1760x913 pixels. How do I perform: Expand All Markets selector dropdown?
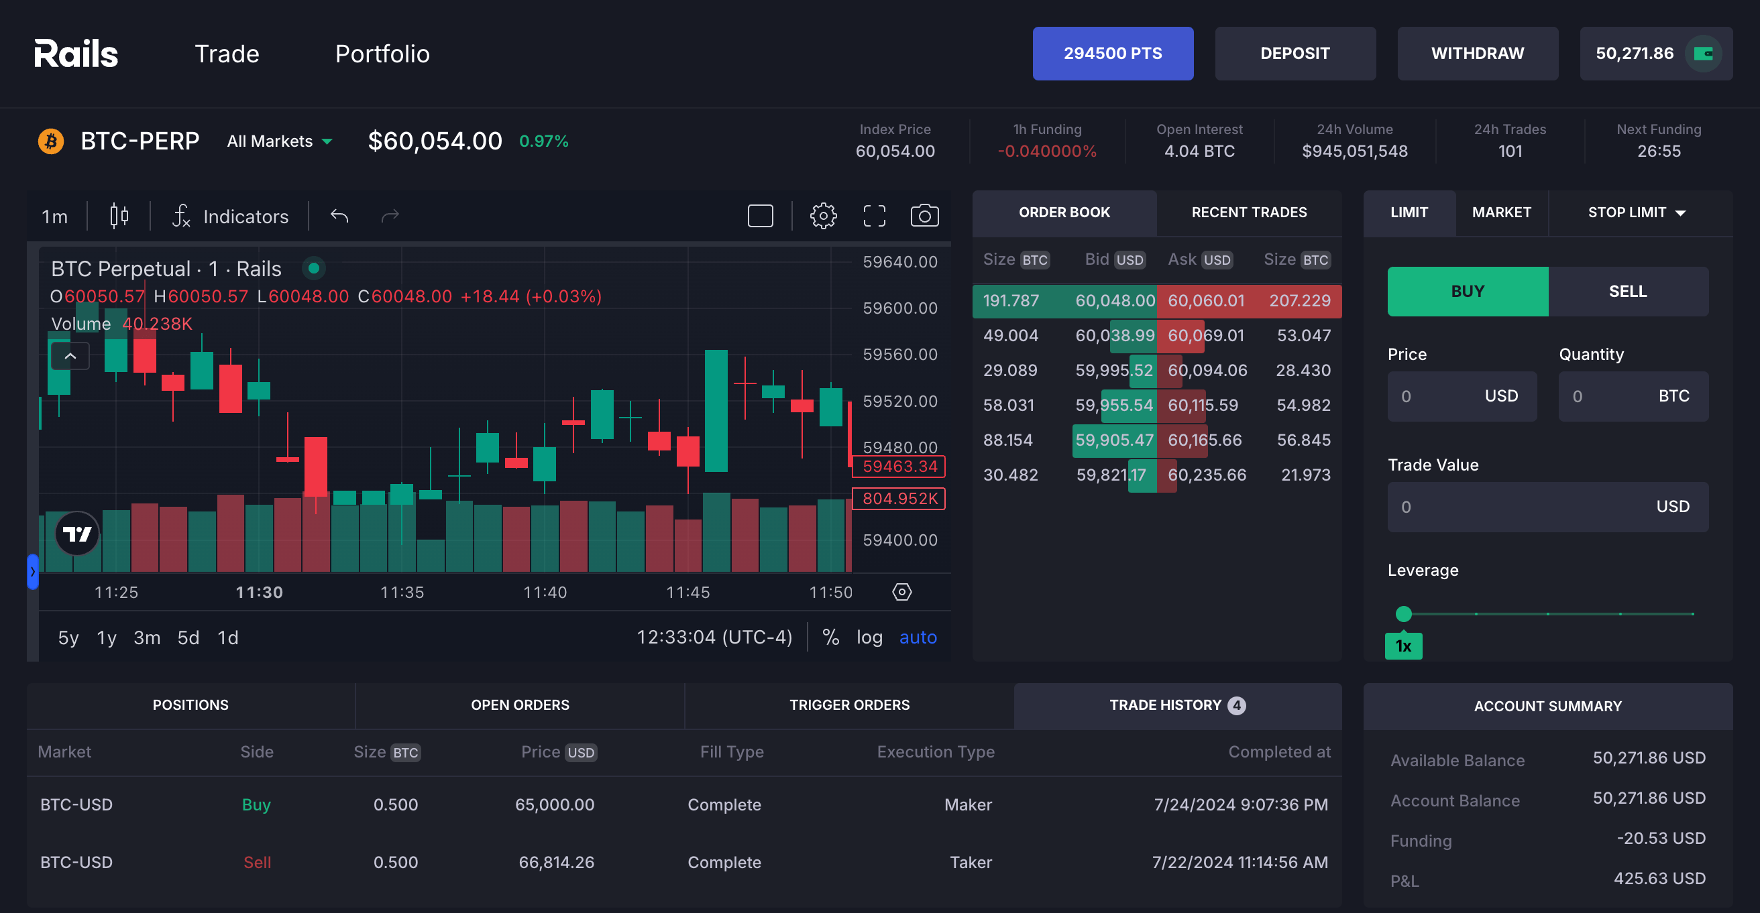coord(278,141)
